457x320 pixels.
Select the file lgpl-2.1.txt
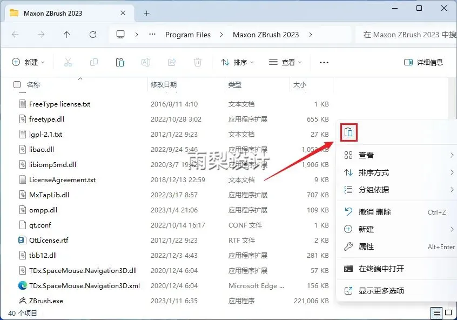click(x=46, y=135)
